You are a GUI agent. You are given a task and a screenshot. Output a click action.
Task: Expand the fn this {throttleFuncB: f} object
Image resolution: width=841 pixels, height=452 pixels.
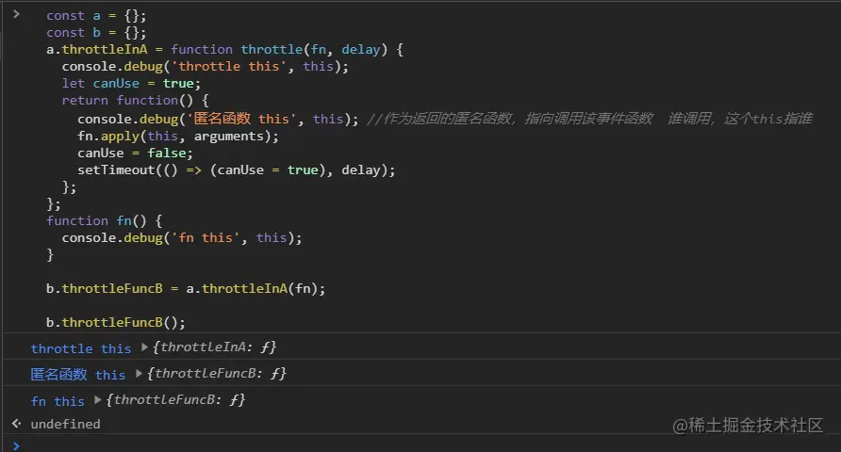pos(98,400)
